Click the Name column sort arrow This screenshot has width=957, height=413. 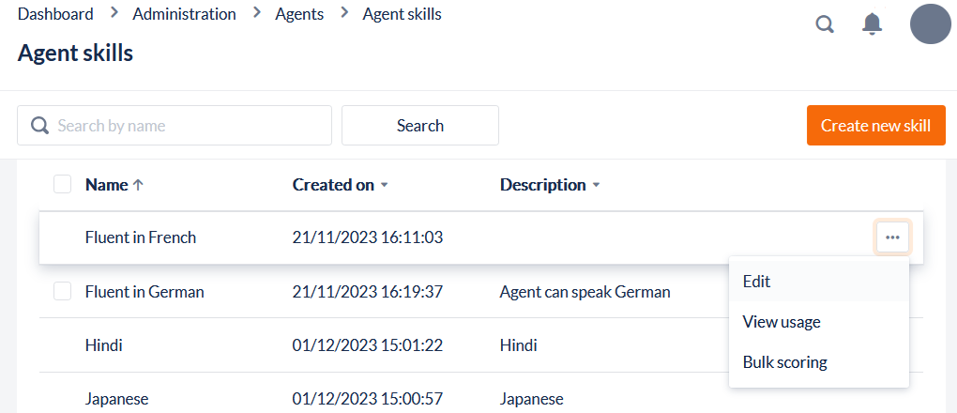point(138,186)
